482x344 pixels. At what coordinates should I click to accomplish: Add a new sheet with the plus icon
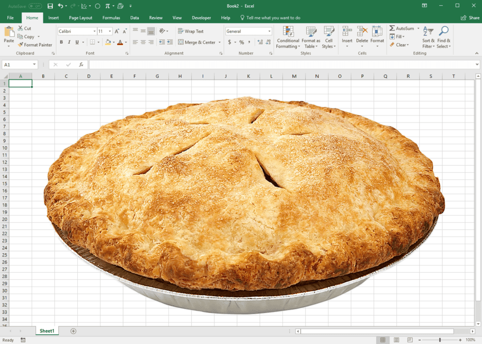(x=73, y=331)
